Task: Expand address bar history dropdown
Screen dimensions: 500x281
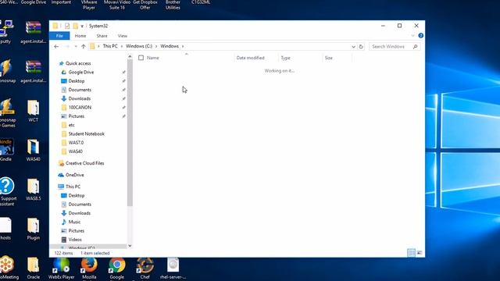Action: coord(353,47)
